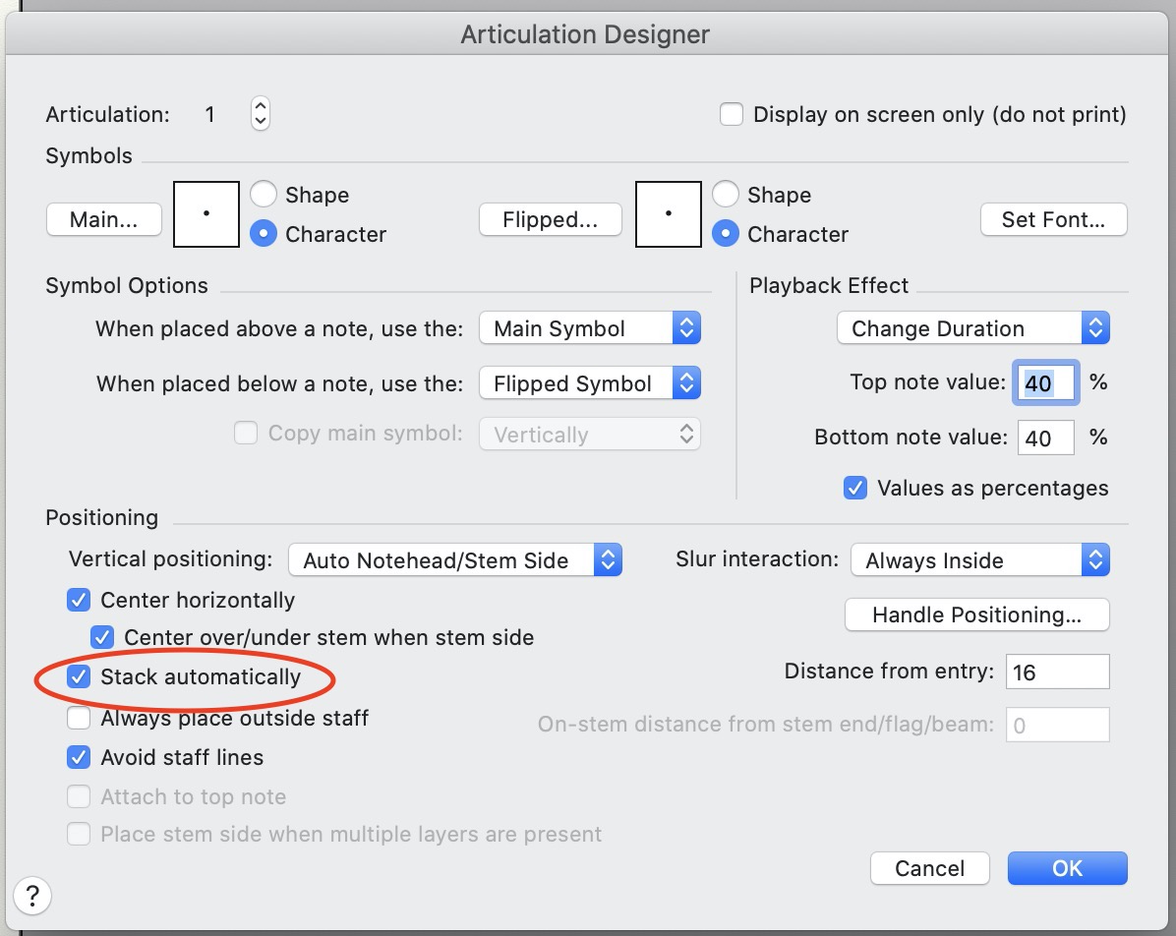Viewport: 1176px width, 936px height.
Task: Click the help question mark icon
Action: (x=32, y=896)
